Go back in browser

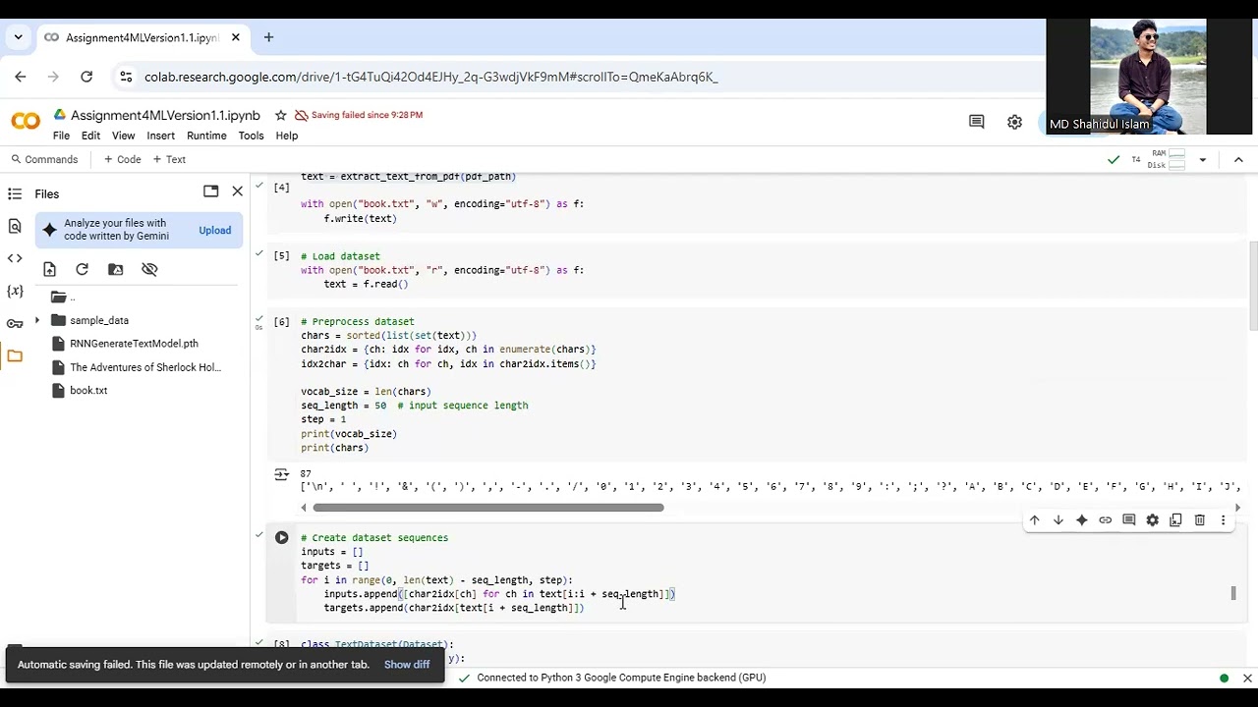pos(21,77)
